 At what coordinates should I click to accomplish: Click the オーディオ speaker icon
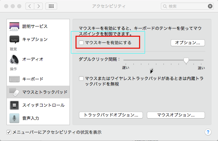point(14,59)
